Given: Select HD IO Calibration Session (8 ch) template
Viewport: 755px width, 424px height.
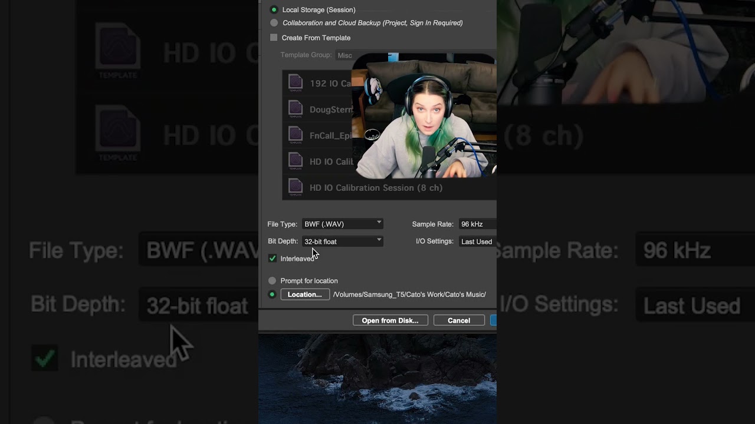Looking at the screenshot, I should [389, 187].
